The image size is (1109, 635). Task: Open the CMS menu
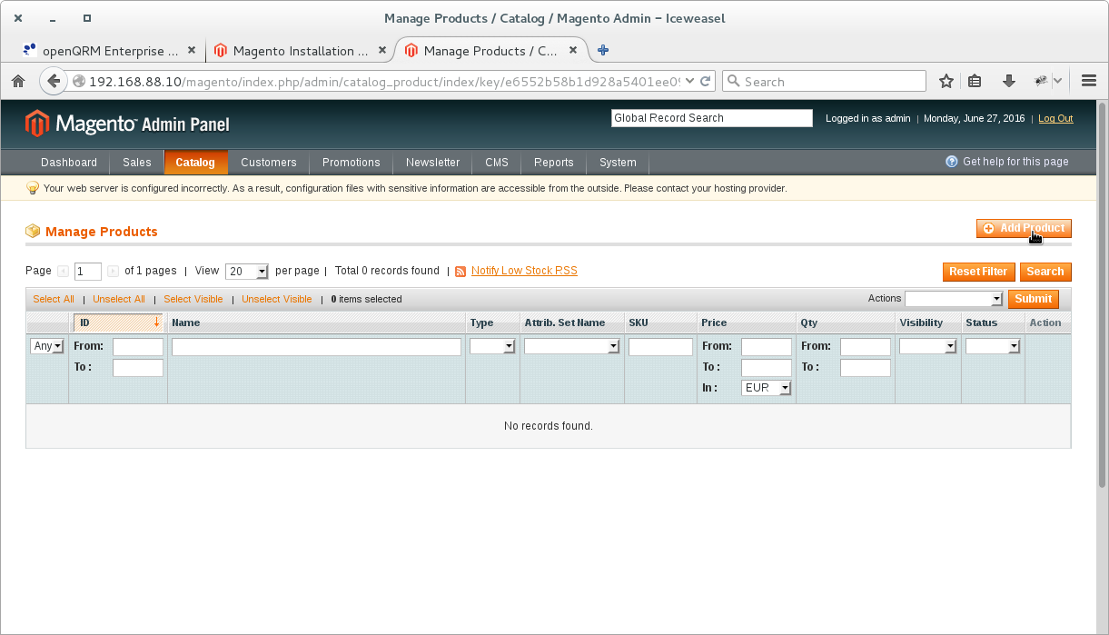coord(497,162)
